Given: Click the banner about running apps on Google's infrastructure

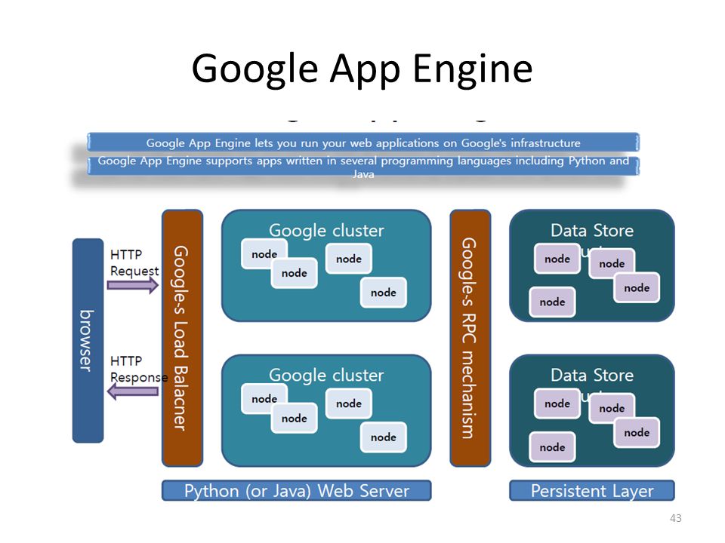Looking at the screenshot, I should pos(363,143).
